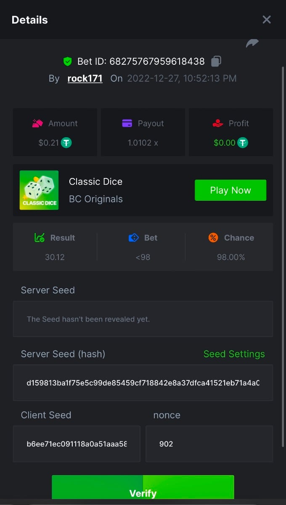Click the orange Chance percent icon
This screenshot has width=286, height=505.
(213, 238)
